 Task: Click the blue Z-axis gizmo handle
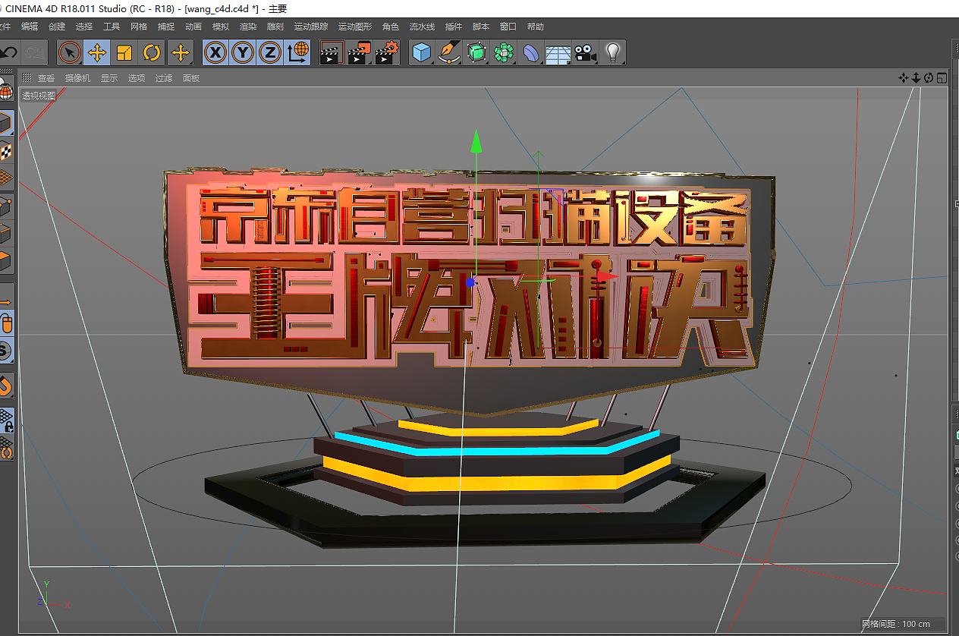(470, 282)
